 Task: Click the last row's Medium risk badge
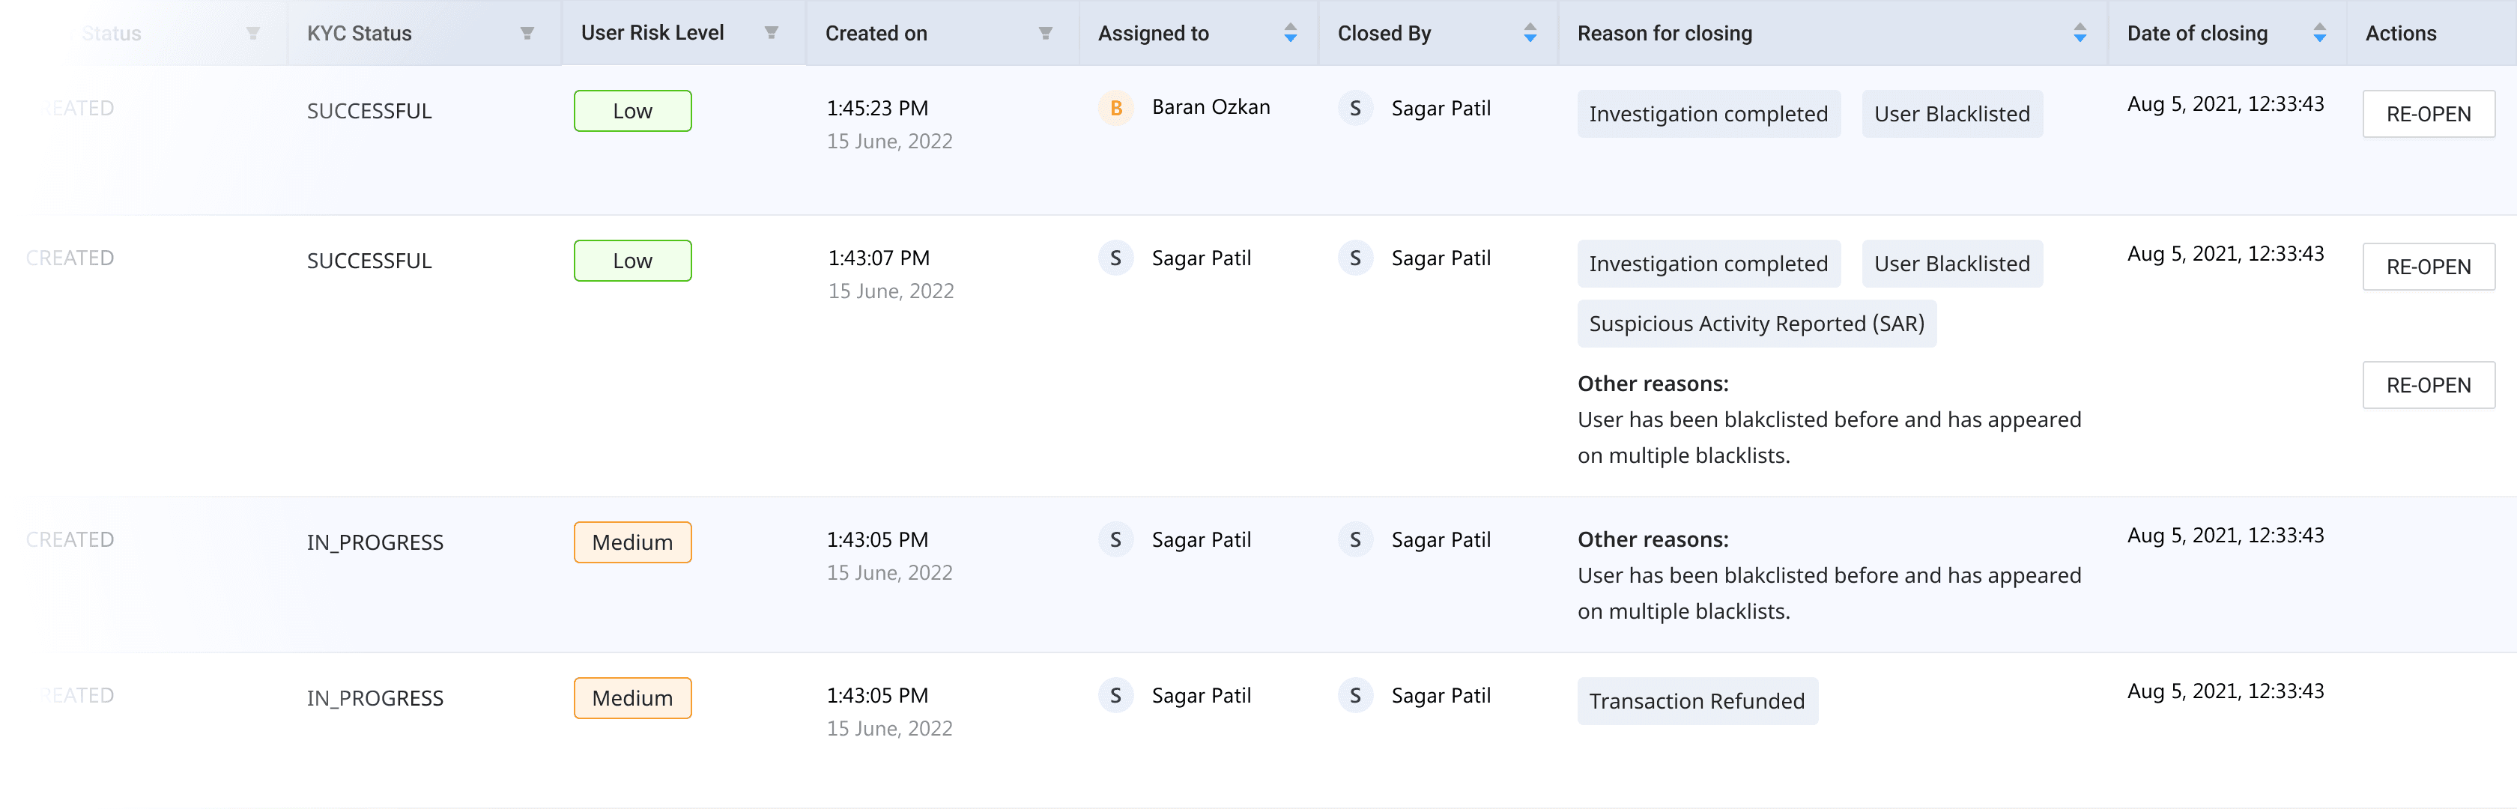[x=632, y=697]
